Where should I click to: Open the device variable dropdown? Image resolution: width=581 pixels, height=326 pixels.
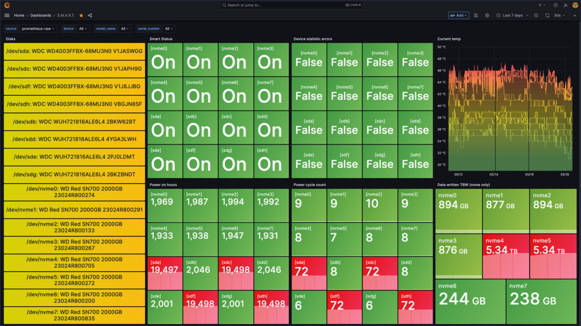[x=83, y=29]
